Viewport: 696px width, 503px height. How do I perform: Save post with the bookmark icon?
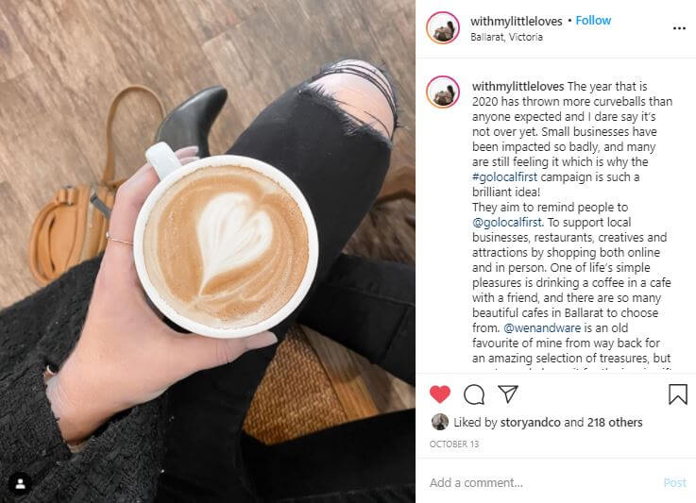pyautogui.click(x=677, y=394)
